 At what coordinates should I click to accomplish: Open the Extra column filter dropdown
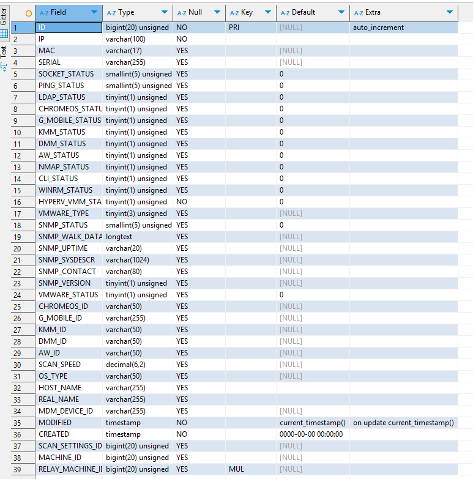[450, 13]
